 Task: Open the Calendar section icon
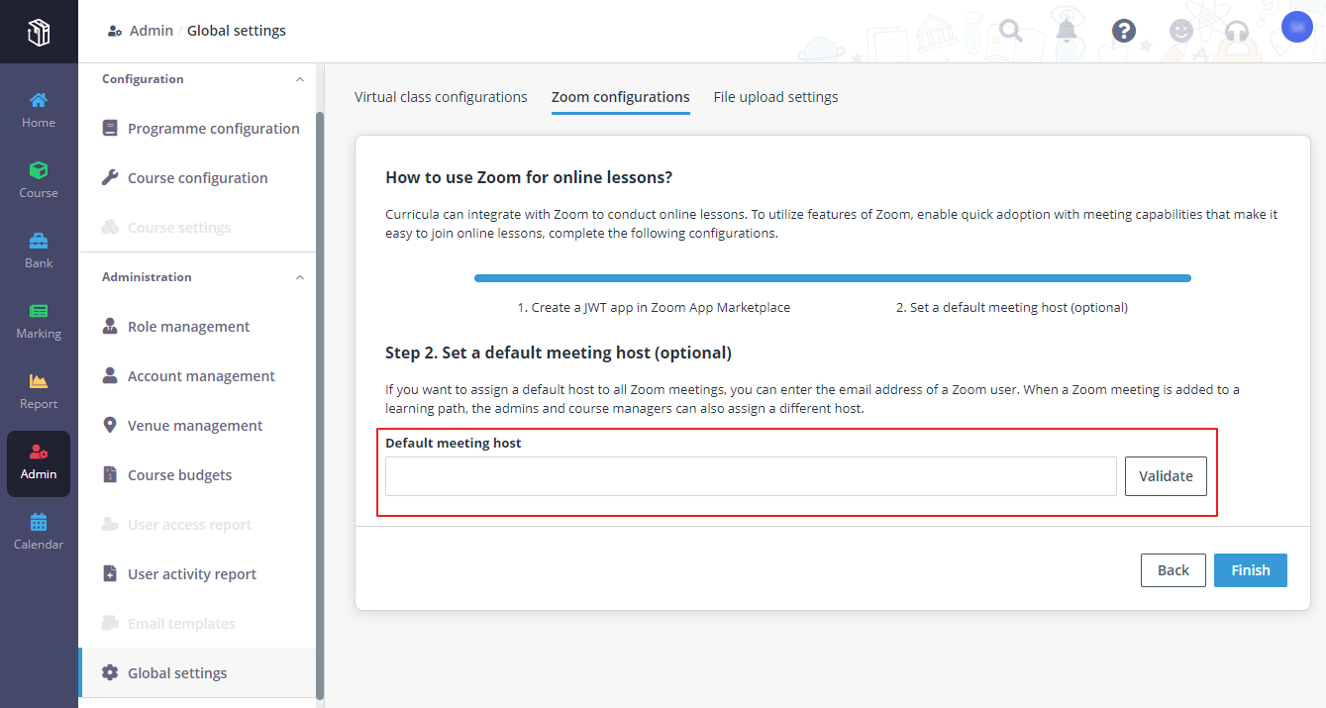coord(39,522)
